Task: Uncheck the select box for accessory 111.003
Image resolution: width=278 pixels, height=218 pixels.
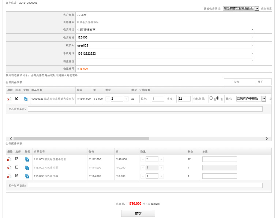Action: click(x=17, y=159)
